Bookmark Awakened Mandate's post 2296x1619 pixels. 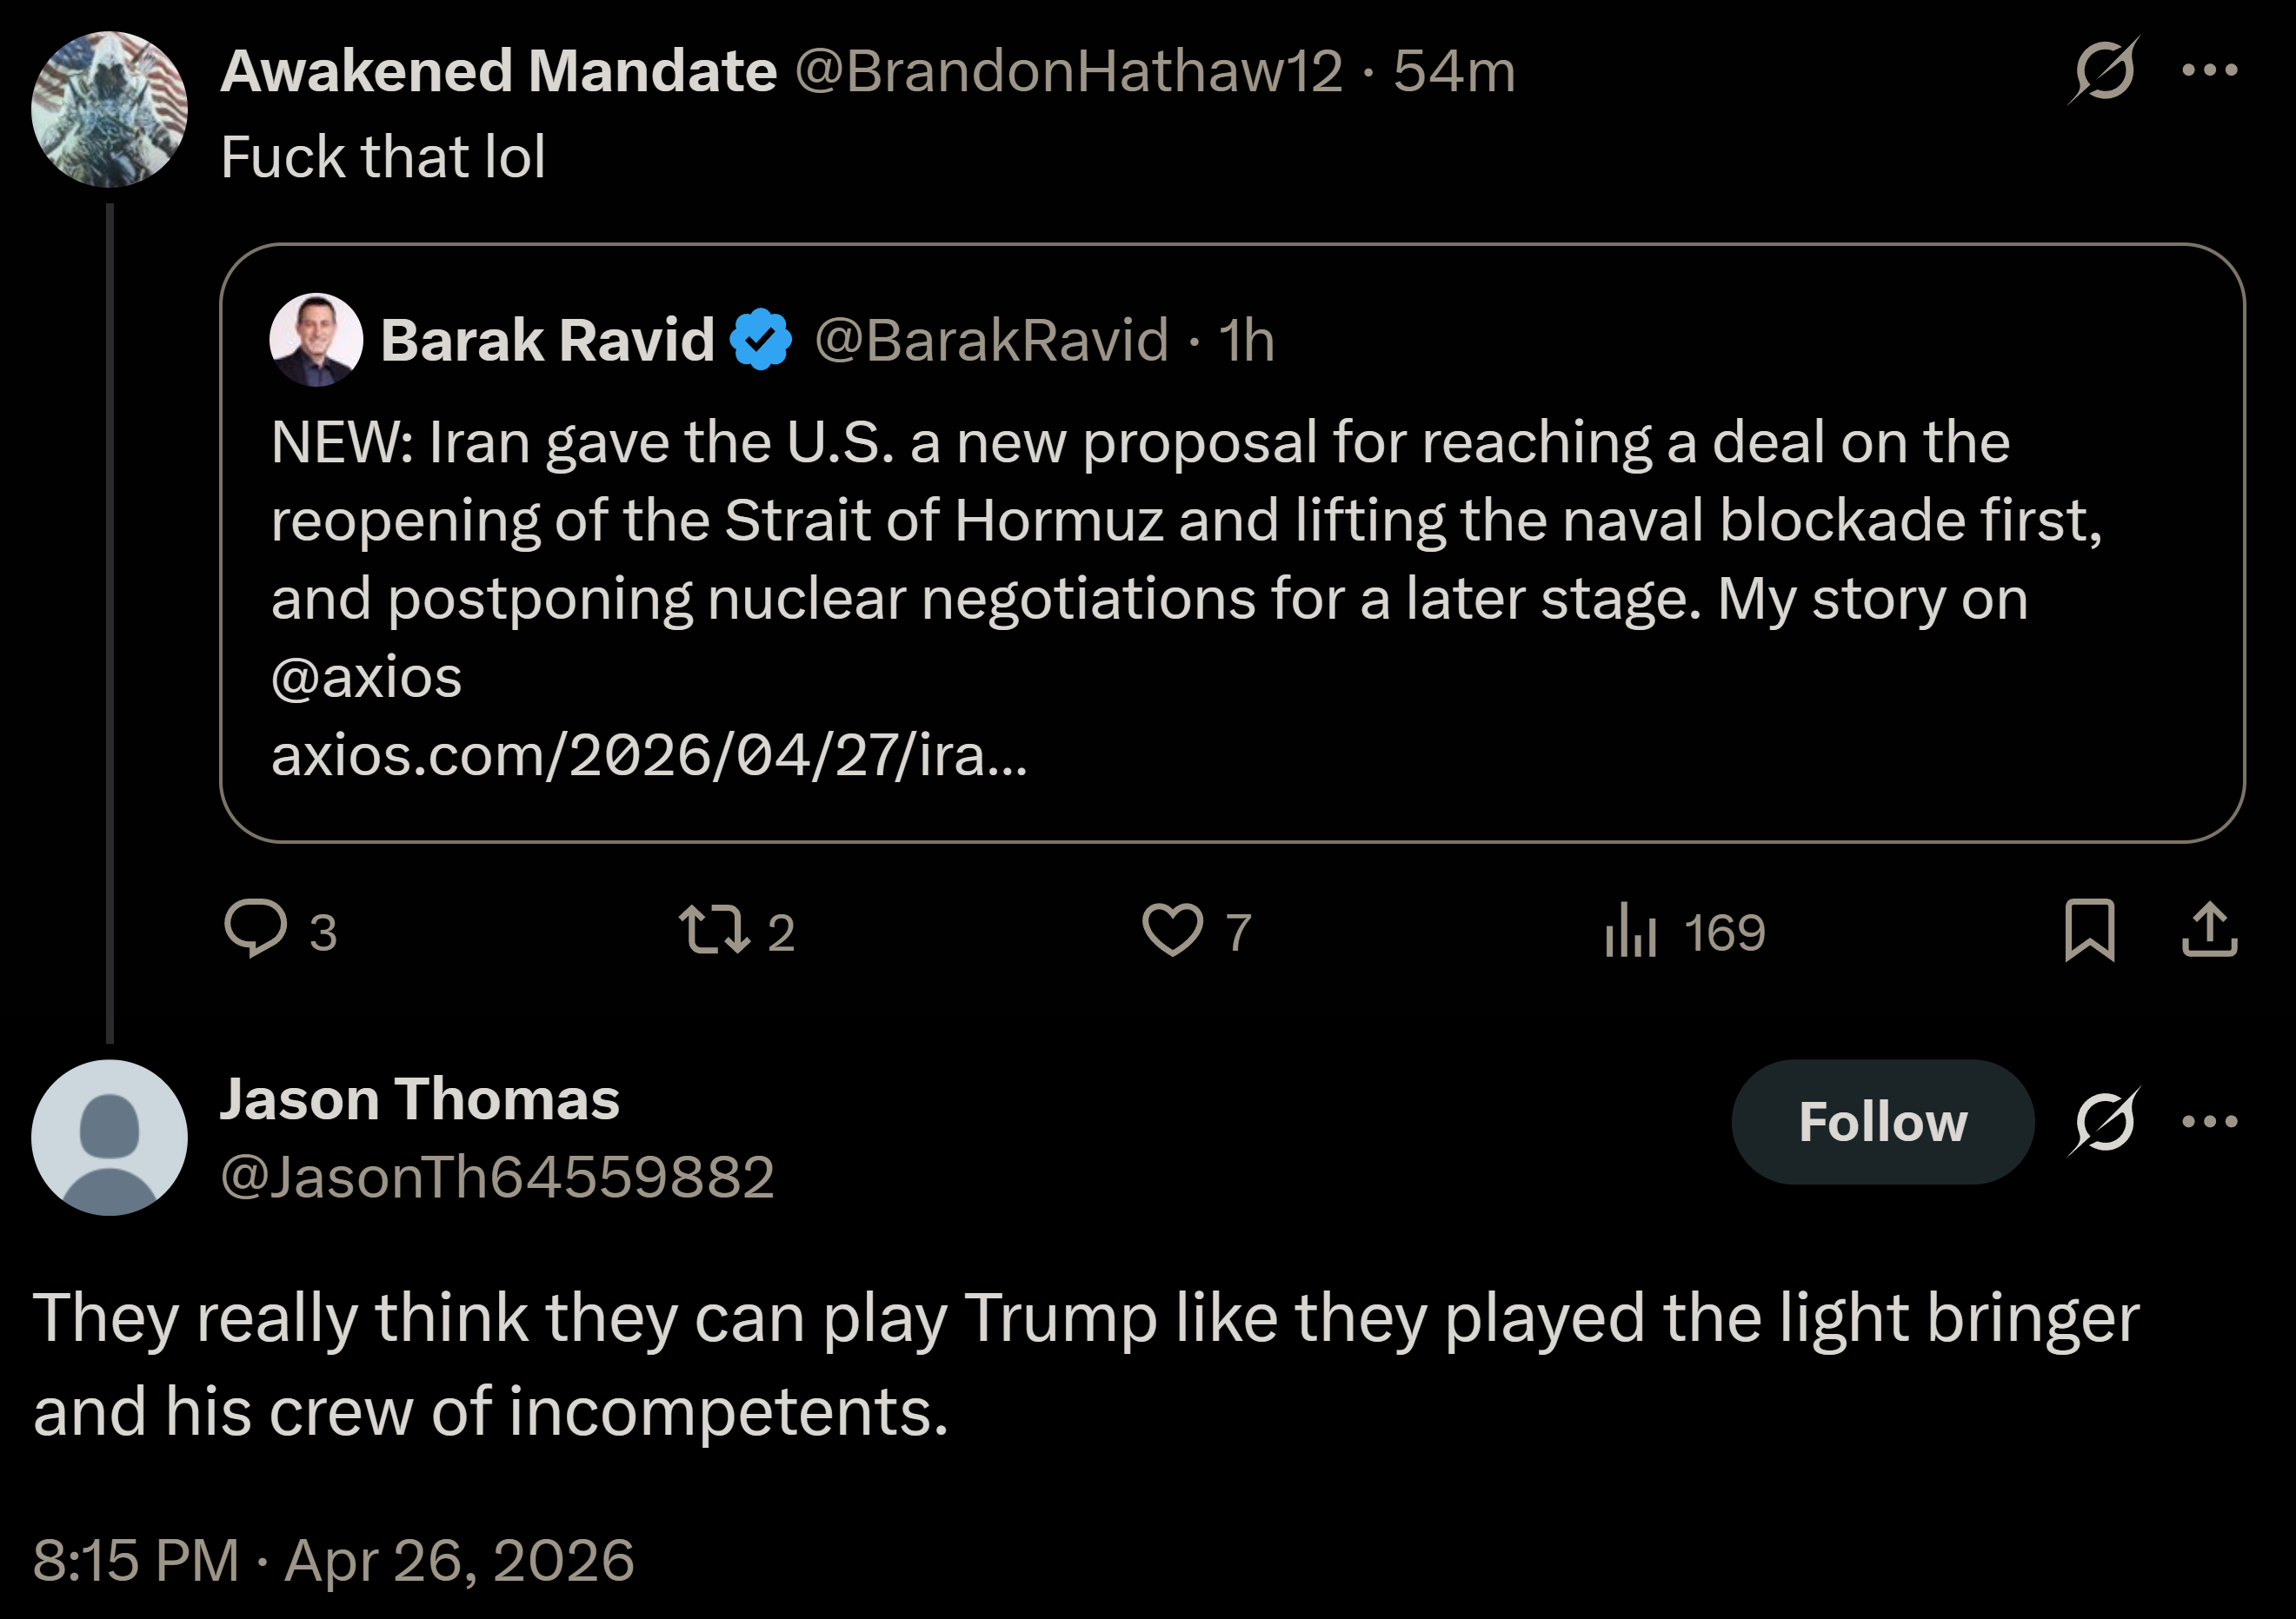tap(2090, 930)
